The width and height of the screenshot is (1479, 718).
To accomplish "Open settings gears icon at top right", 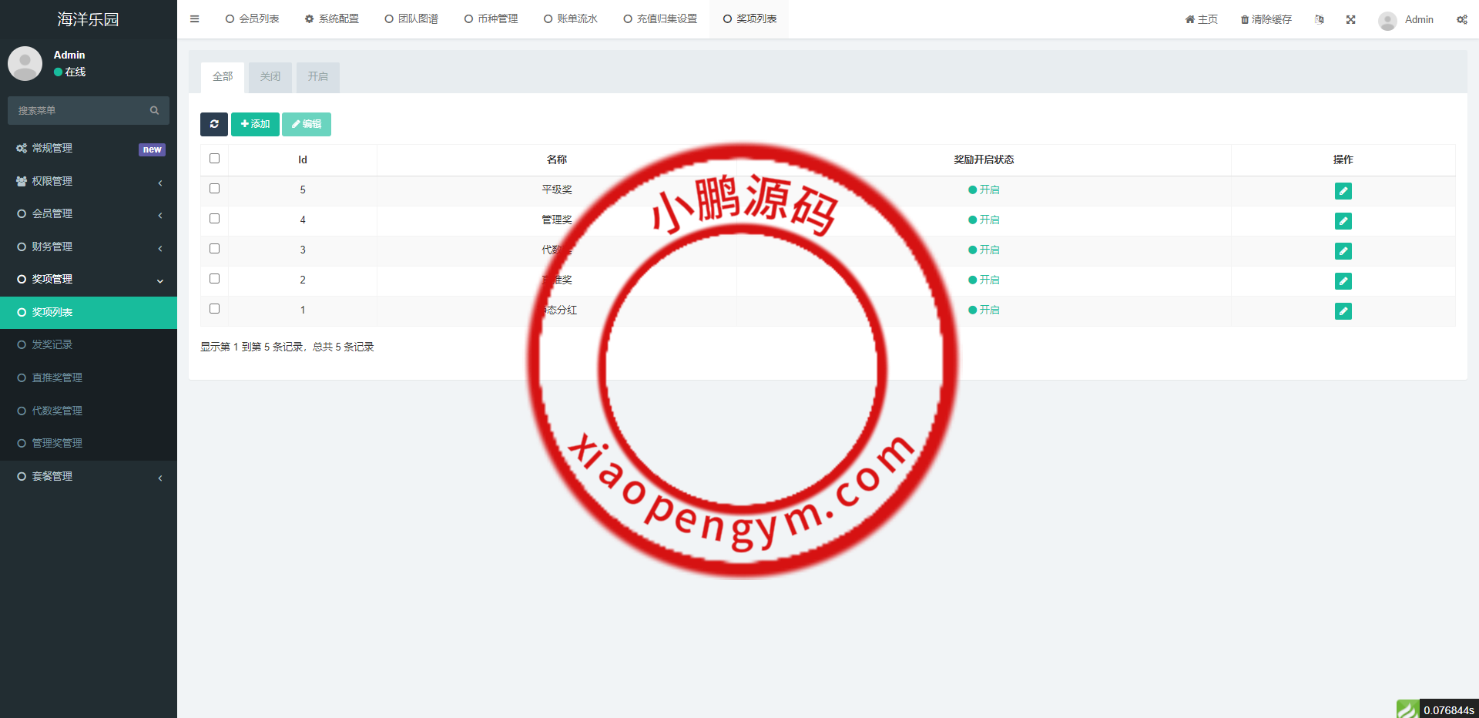I will pyautogui.click(x=1461, y=20).
